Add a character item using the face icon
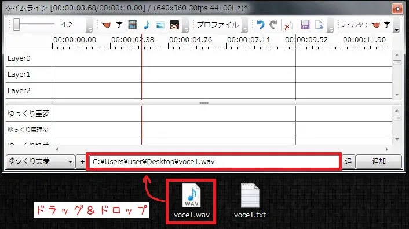Viewport: 409px width, 229px height. (x=174, y=25)
